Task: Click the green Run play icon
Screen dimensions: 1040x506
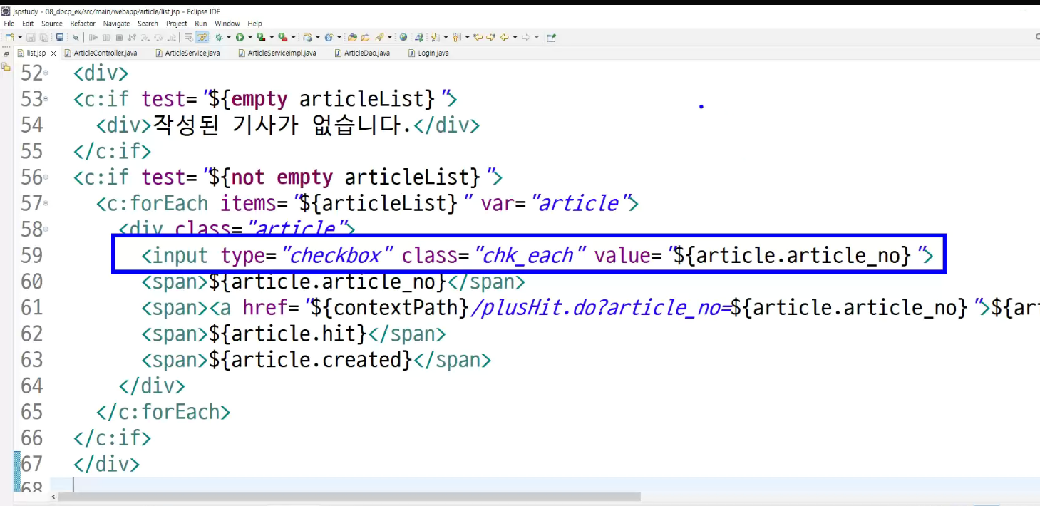Action: 240,37
